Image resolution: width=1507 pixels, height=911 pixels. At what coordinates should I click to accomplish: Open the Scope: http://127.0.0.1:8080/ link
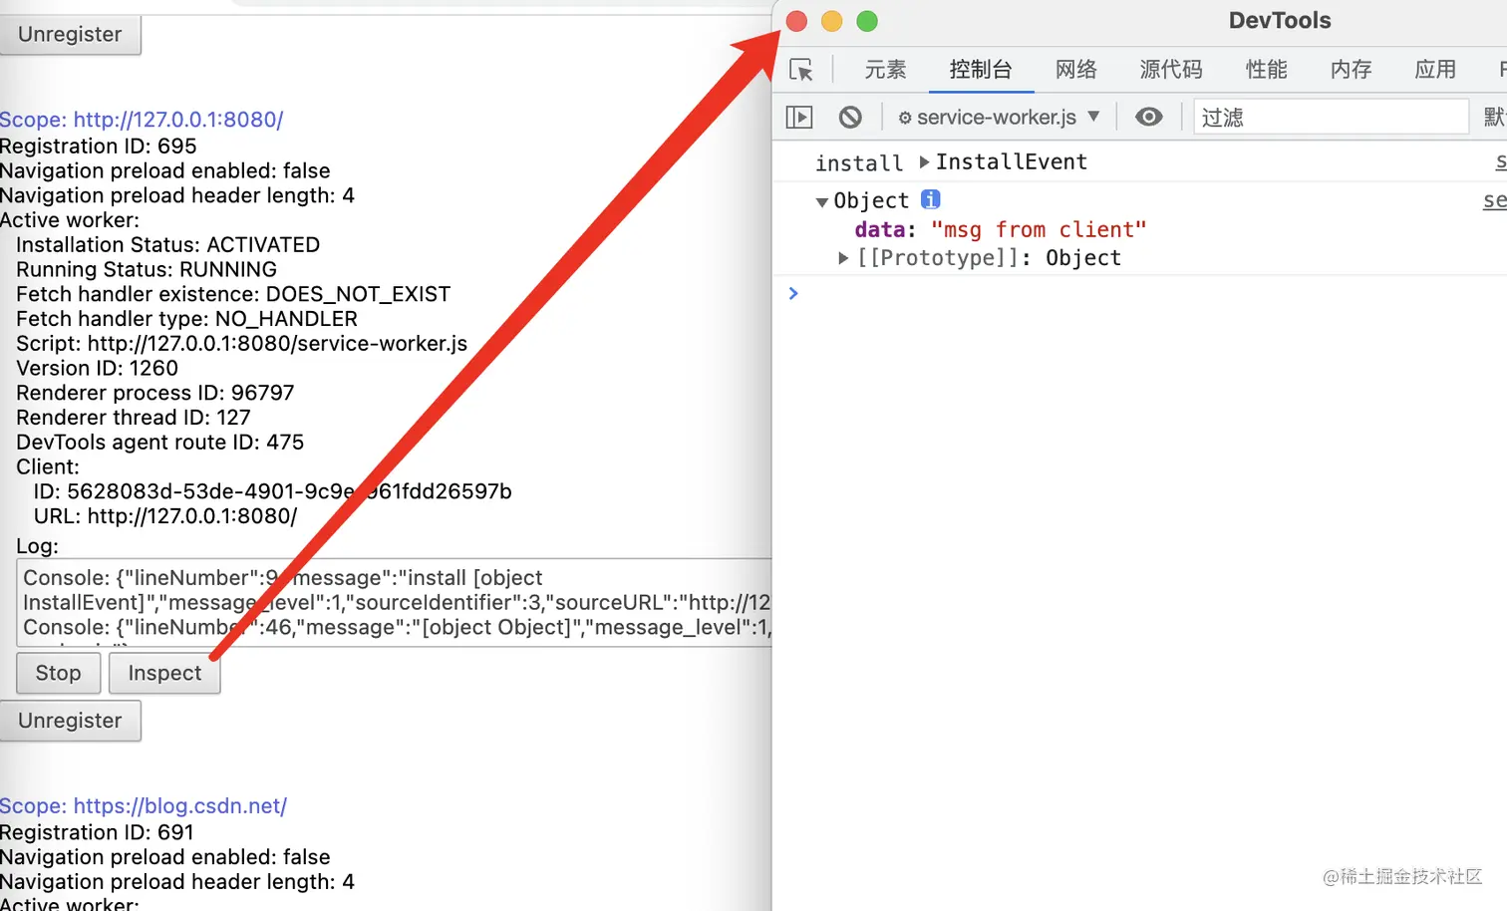point(142,120)
